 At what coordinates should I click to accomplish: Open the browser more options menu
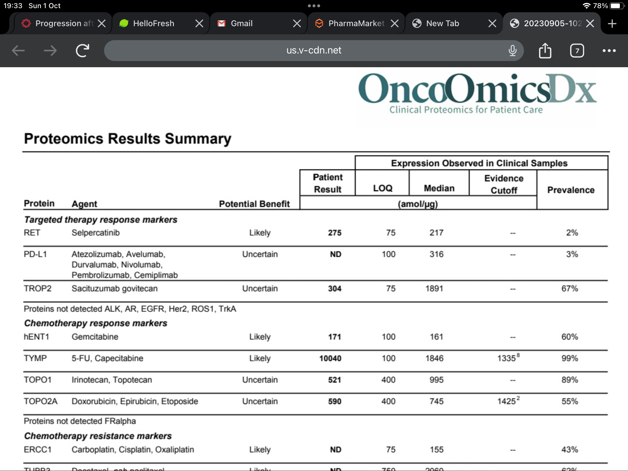pos(609,51)
